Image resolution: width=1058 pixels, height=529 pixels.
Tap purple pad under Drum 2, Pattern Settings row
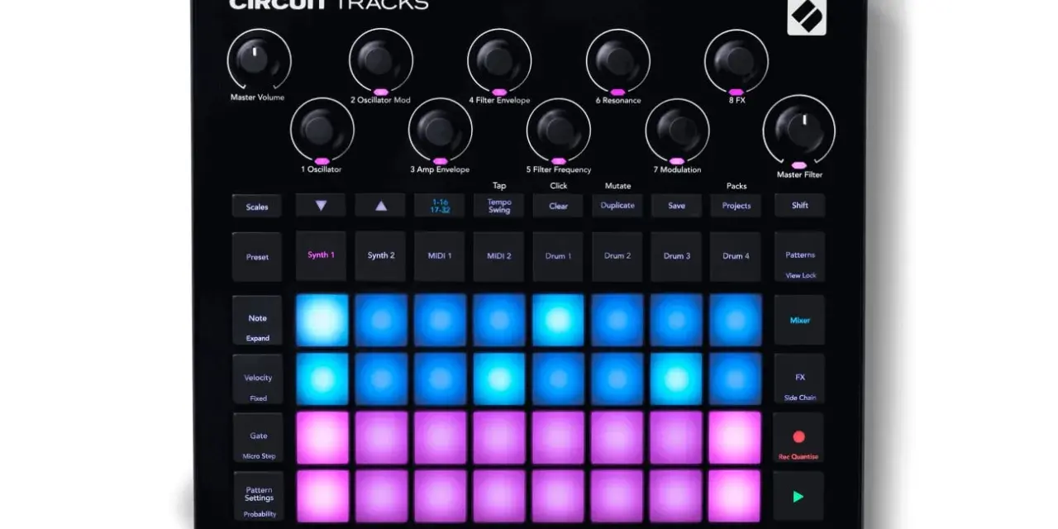point(617,497)
